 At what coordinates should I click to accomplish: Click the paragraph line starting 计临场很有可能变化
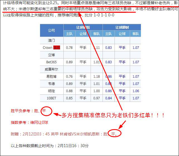(90, 3)
